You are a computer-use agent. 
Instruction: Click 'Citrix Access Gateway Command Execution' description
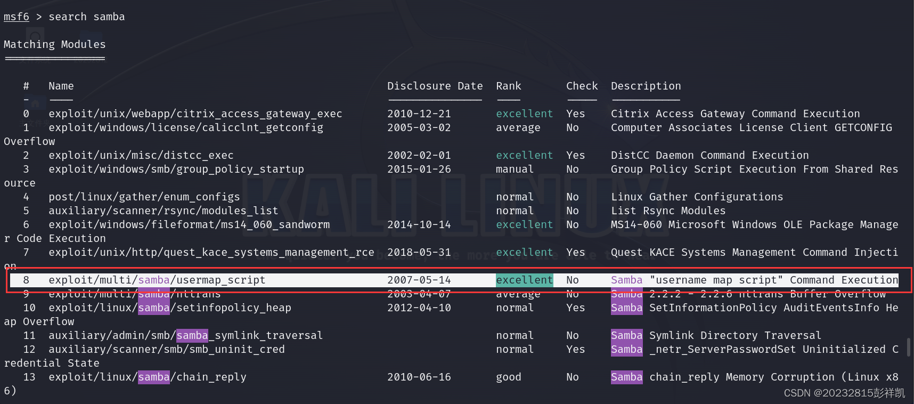(736, 114)
